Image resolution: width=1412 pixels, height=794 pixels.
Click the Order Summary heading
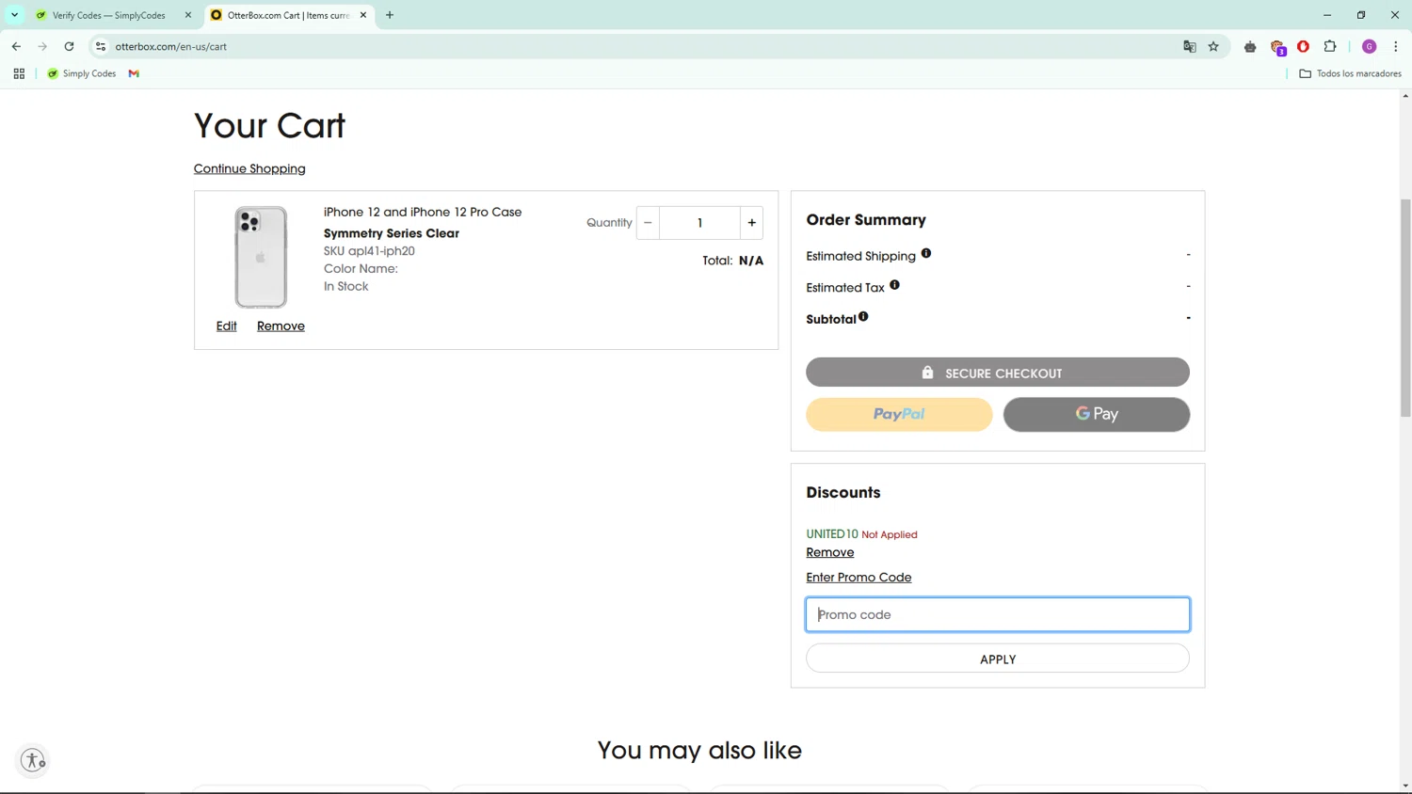click(866, 219)
